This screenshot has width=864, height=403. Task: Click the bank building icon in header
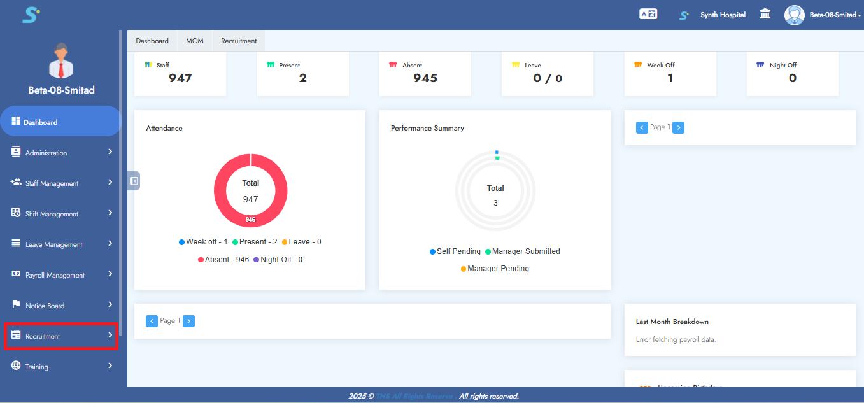pos(765,14)
